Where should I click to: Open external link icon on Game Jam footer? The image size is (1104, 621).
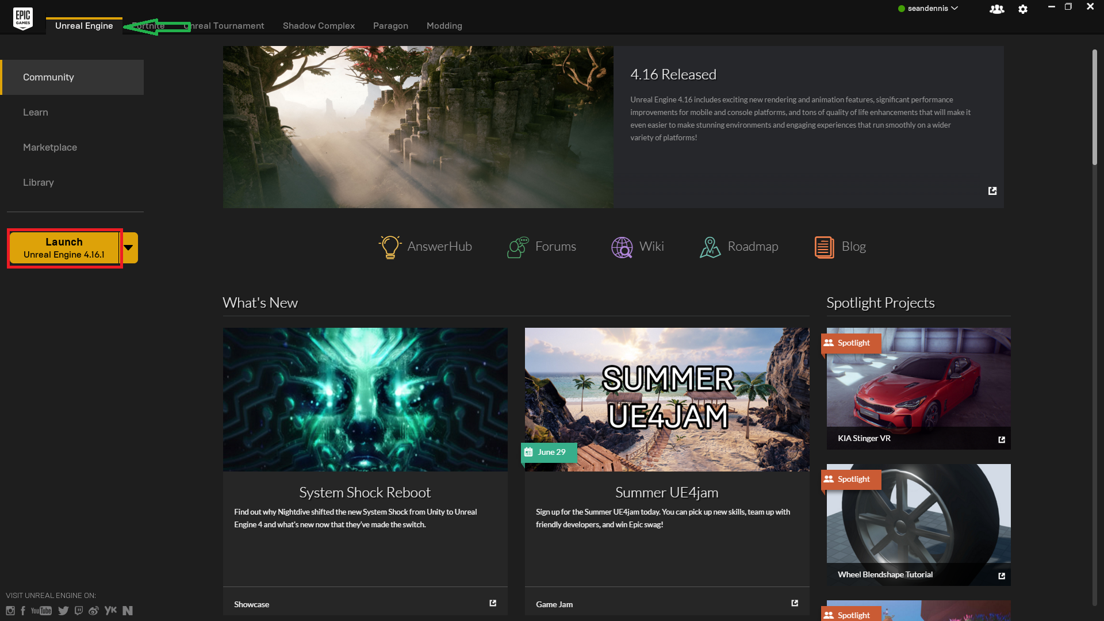pyautogui.click(x=795, y=603)
